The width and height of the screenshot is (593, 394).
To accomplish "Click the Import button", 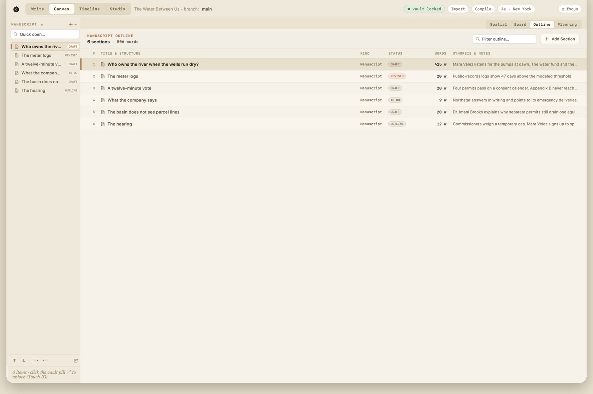I will [458, 9].
